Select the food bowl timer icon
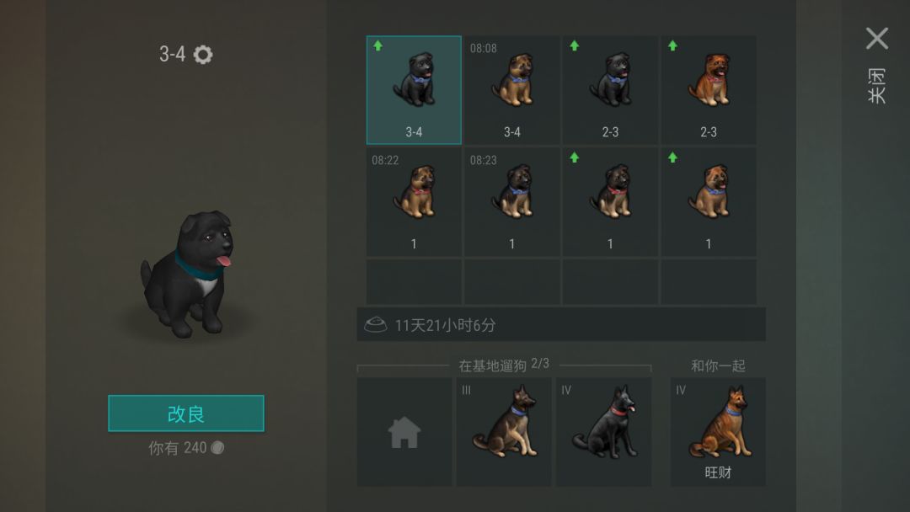 pyautogui.click(x=376, y=324)
